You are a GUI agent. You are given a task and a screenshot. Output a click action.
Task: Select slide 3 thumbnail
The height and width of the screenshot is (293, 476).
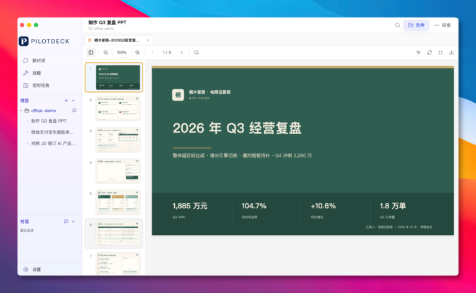pos(118,140)
